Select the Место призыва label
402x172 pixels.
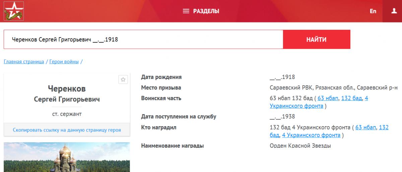161,88
